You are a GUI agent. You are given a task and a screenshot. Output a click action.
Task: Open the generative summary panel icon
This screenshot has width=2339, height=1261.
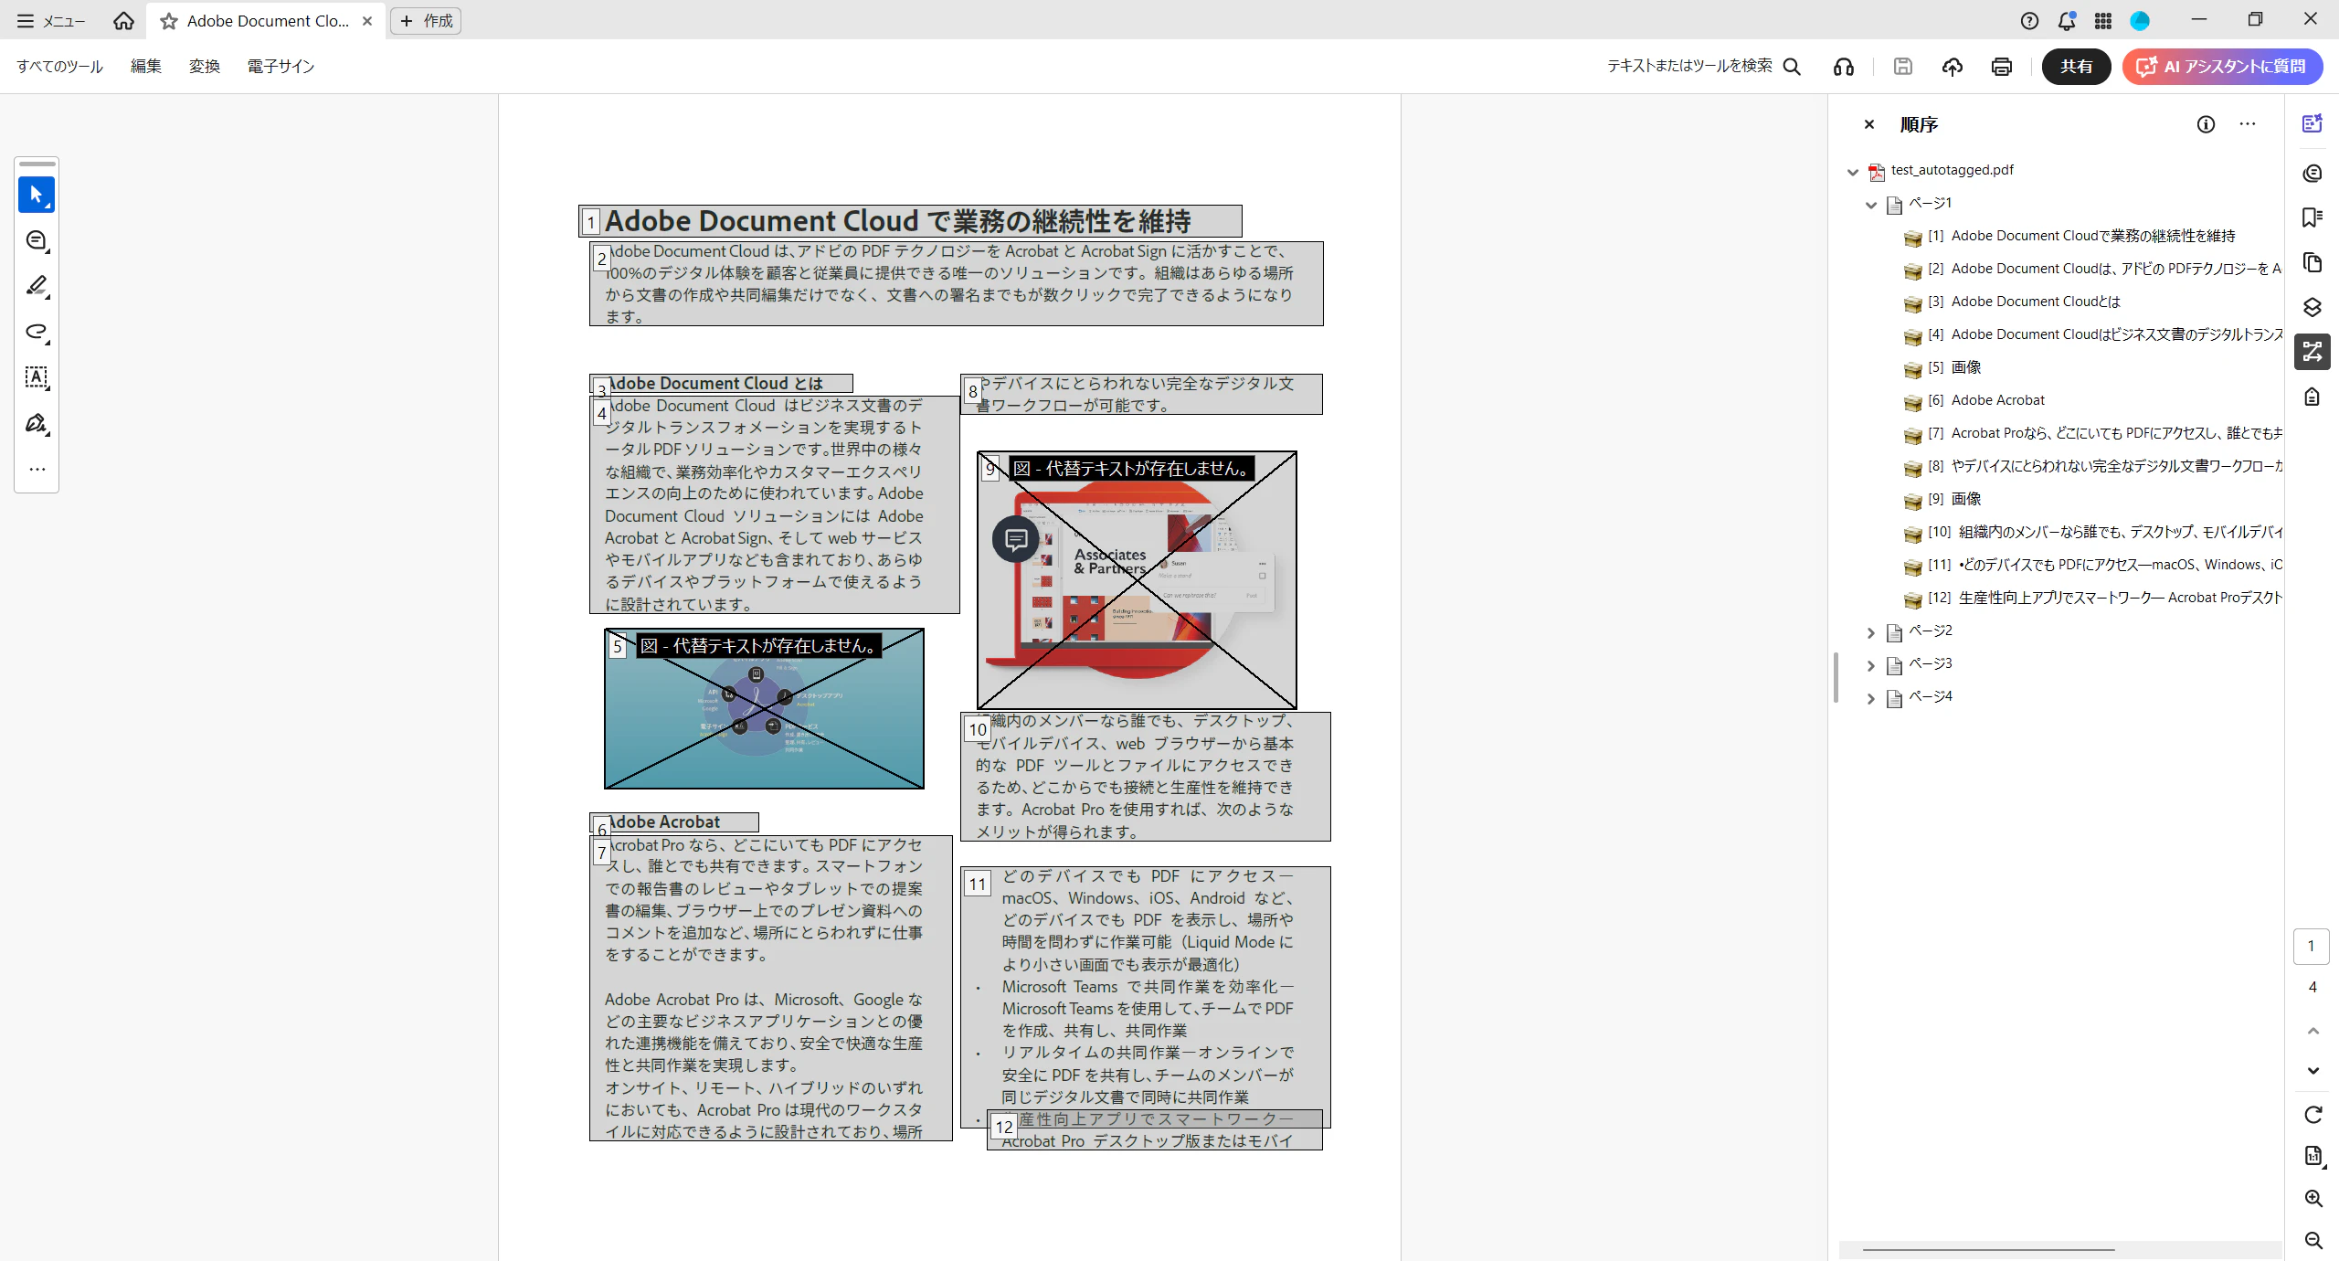[x=2312, y=123]
